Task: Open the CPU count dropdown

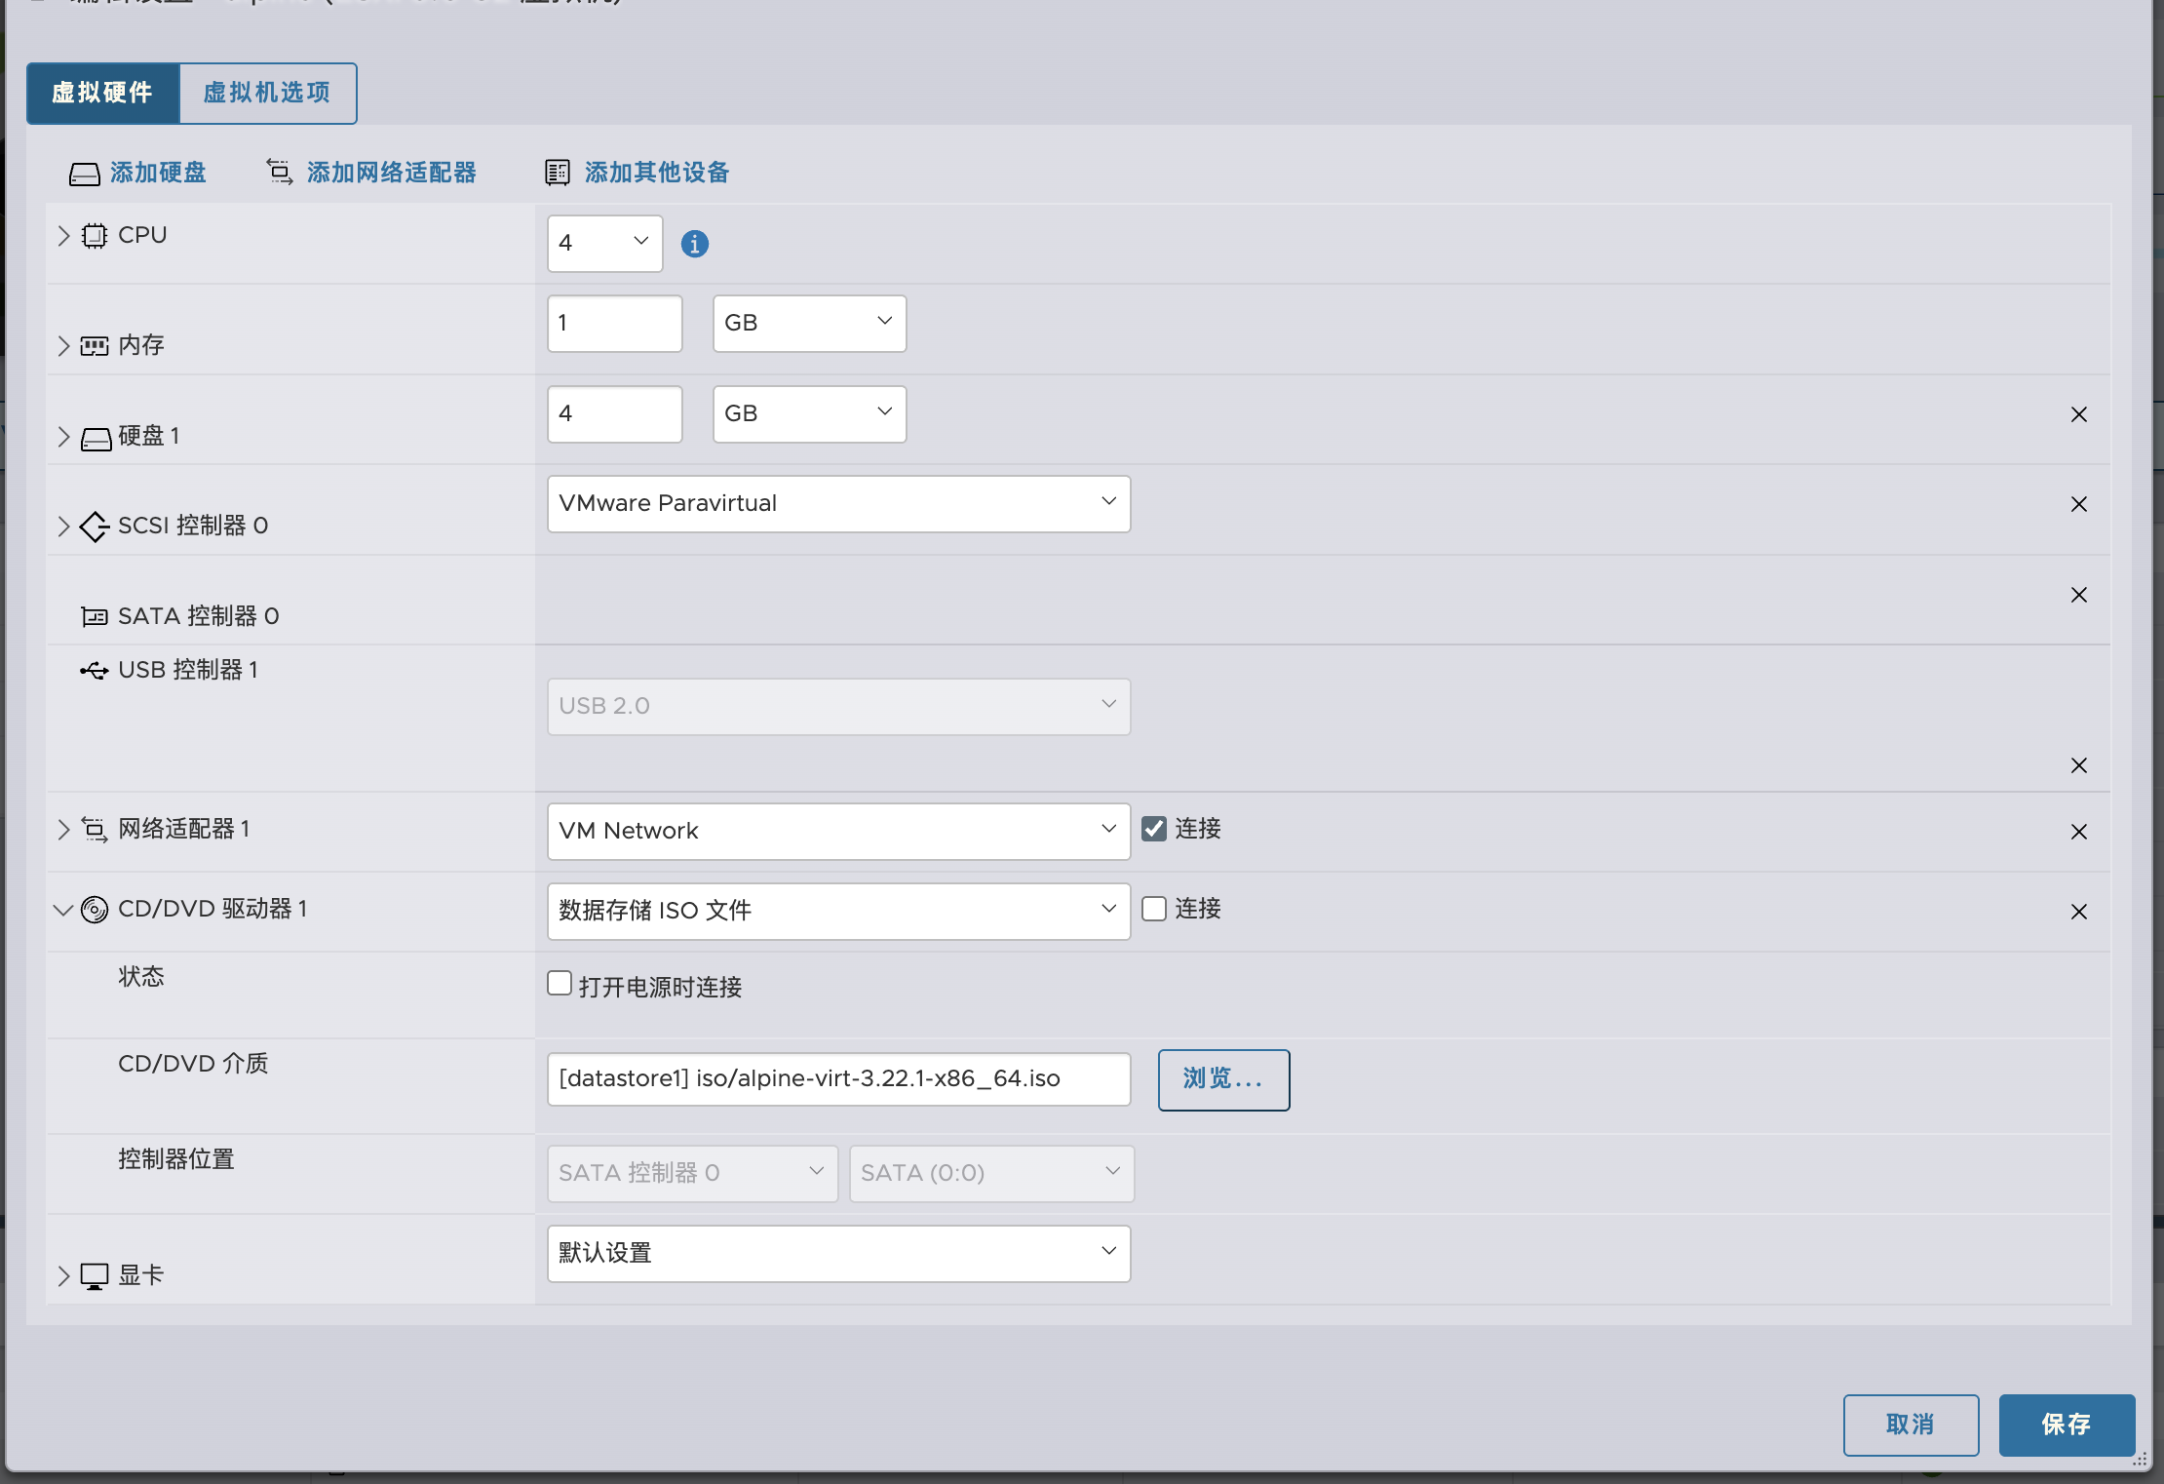Action: (x=604, y=243)
